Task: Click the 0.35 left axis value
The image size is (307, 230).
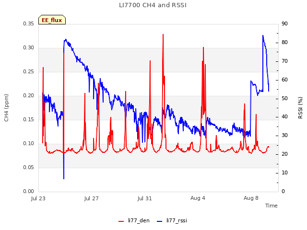Action: coord(29,23)
